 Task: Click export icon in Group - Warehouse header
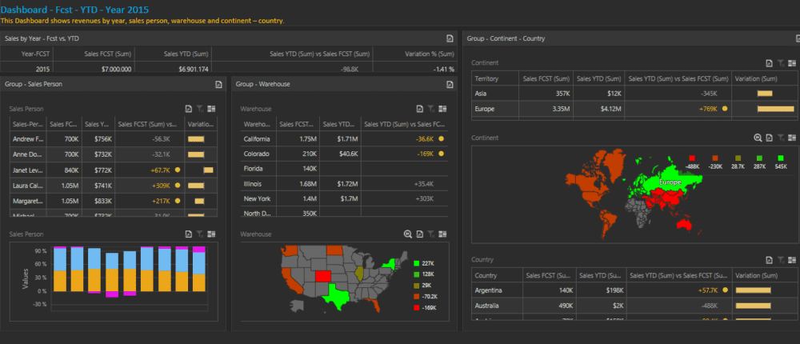tap(450, 84)
